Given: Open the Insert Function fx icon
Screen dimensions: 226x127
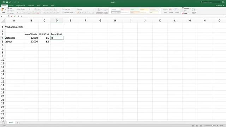Looking at the screenshot, I should point(18,16).
